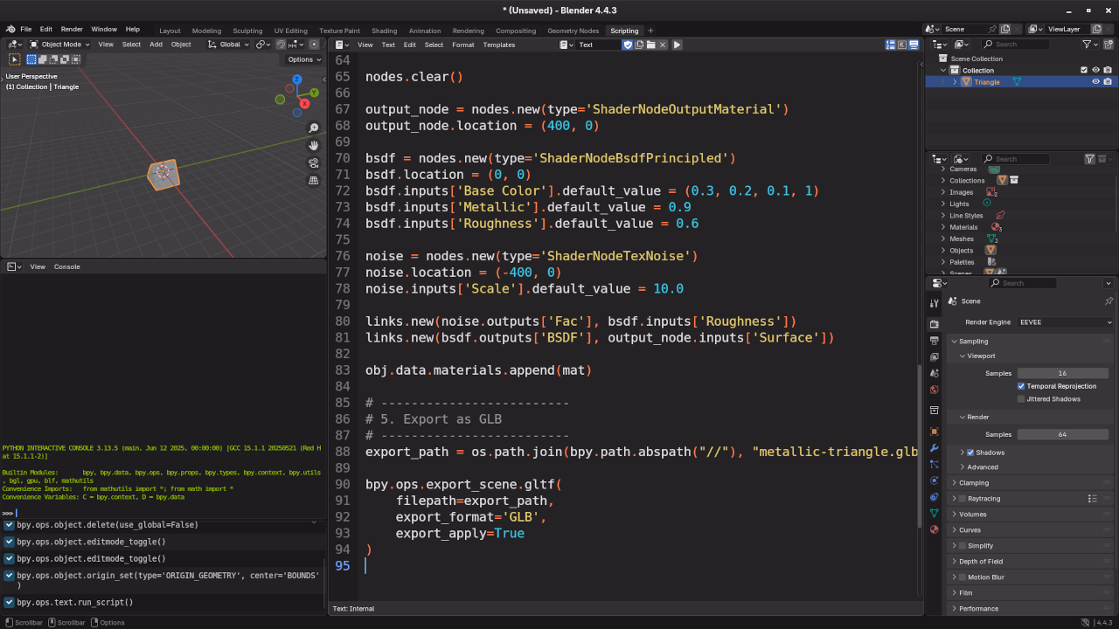1119x629 pixels.
Task: Enable Jittered Shadows checkbox
Action: pyautogui.click(x=1021, y=399)
